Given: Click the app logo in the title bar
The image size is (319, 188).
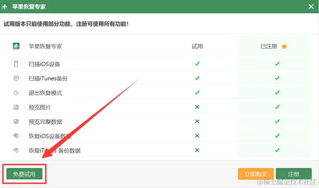Looking at the screenshot, I should [x=5, y=6].
